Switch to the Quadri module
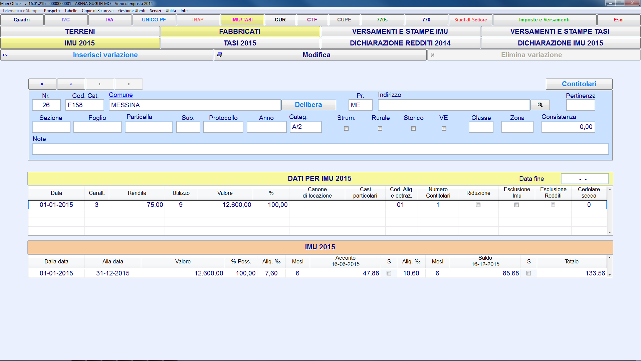Image resolution: width=641 pixels, height=361 pixels. (22, 20)
